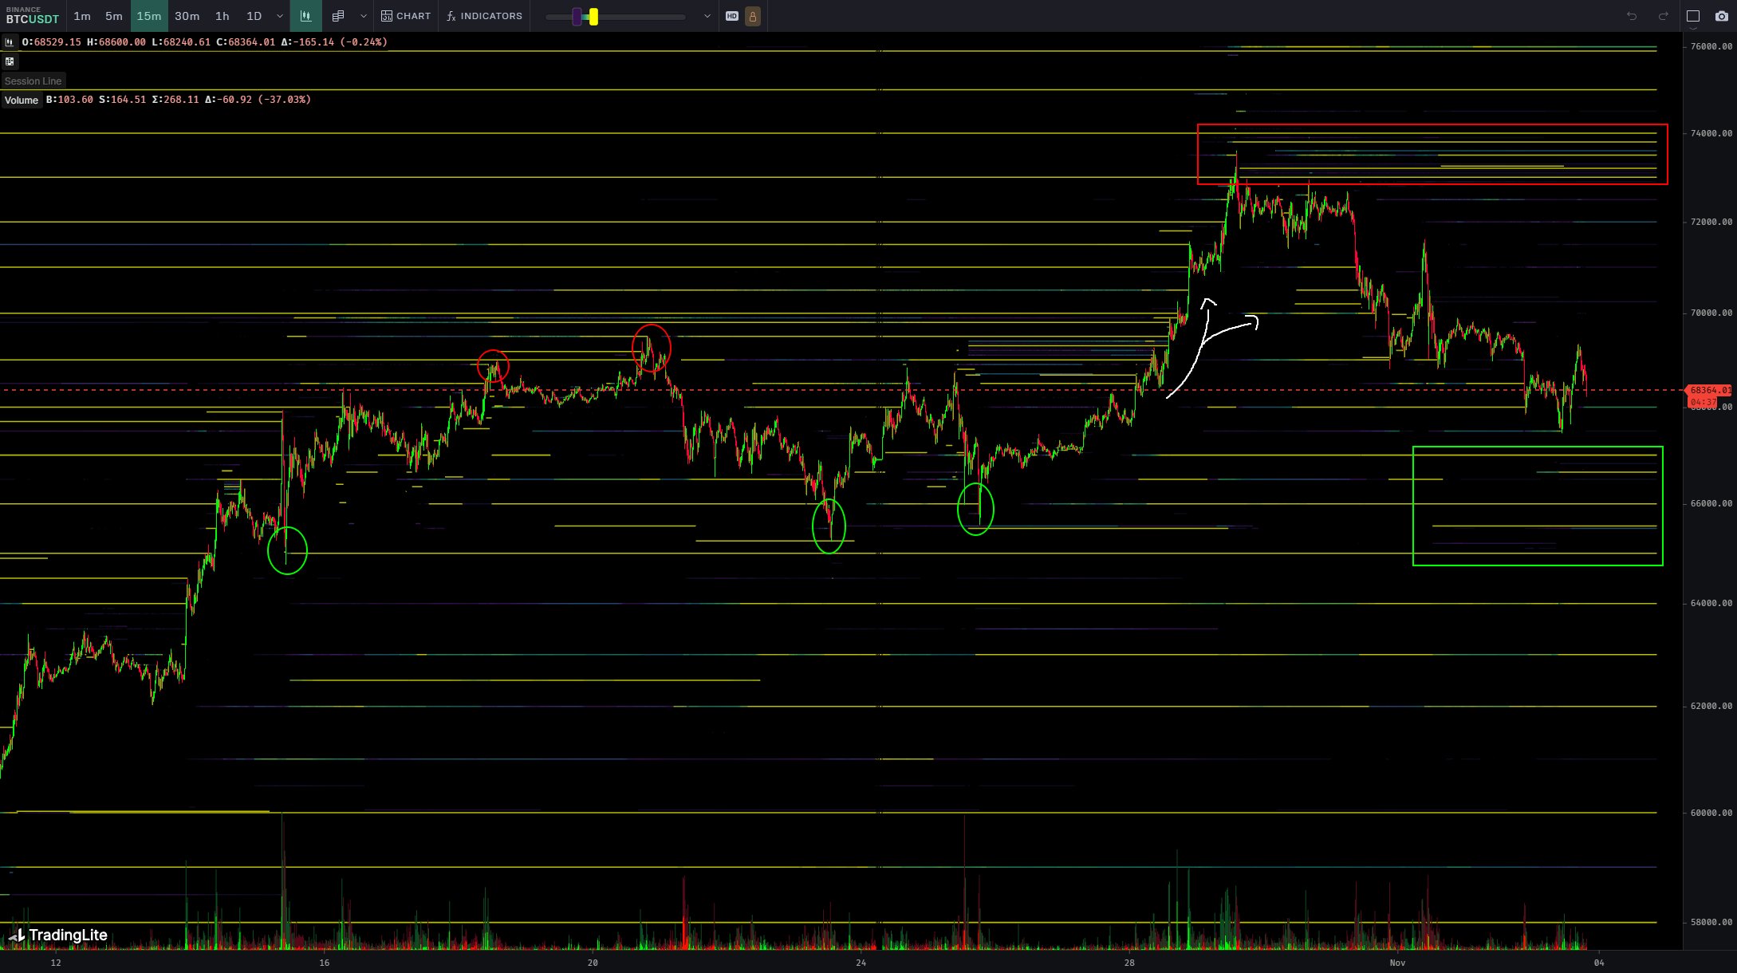The width and height of the screenshot is (1737, 973).
Task: Toggle the orange lock button
Action: tap(752, 16)
